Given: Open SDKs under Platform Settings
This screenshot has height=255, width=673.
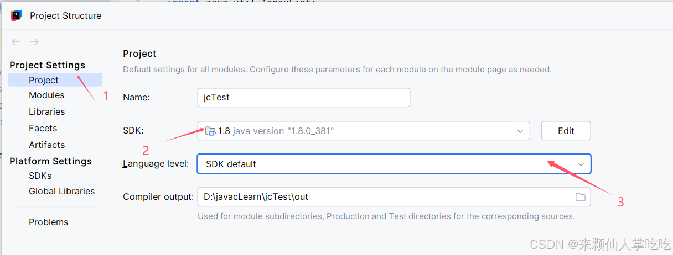Looking at the screenshot, I should click(40, 176).
